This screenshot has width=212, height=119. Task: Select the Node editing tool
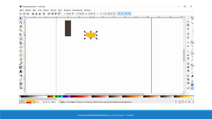(21, 22)
